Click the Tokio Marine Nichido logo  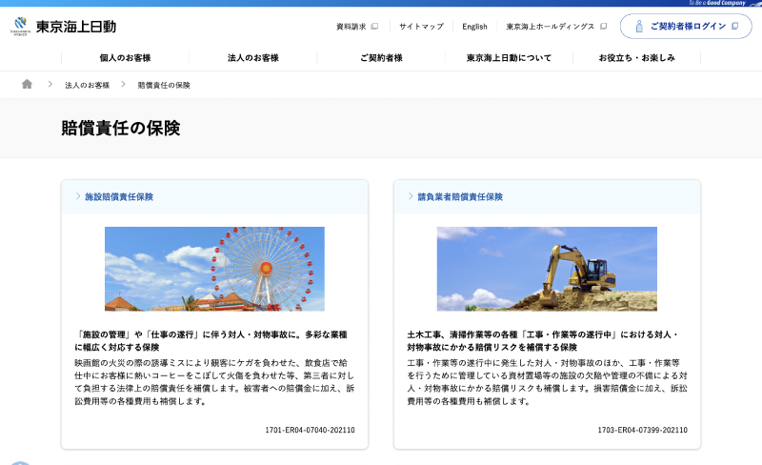tap(63, 27)
